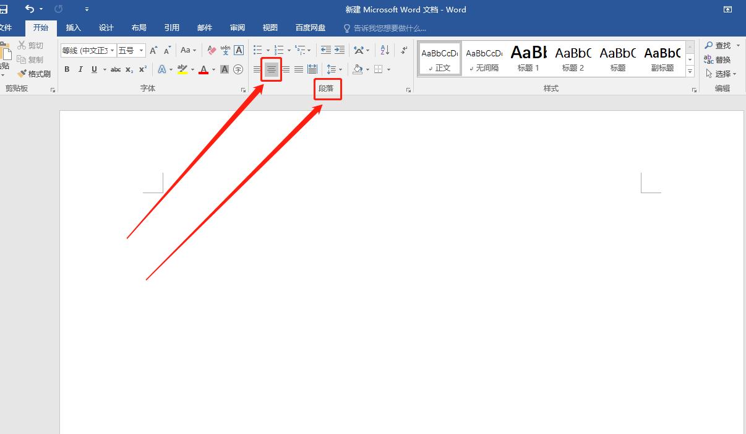This screenshot has width=746, height=434.
Task: Open Ribbon Display Options
Action: pos(728,9)
